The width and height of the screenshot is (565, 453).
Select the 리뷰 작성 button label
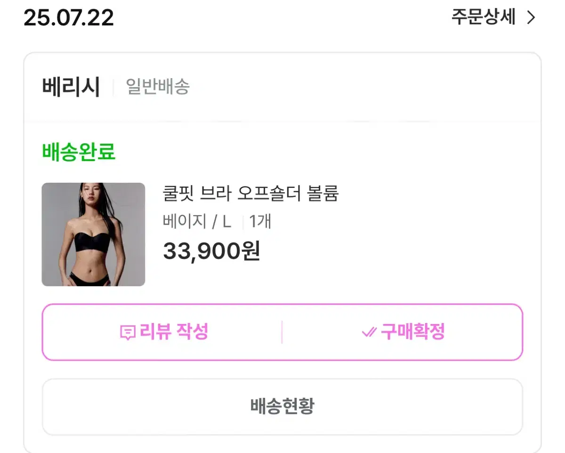[174, 332]
